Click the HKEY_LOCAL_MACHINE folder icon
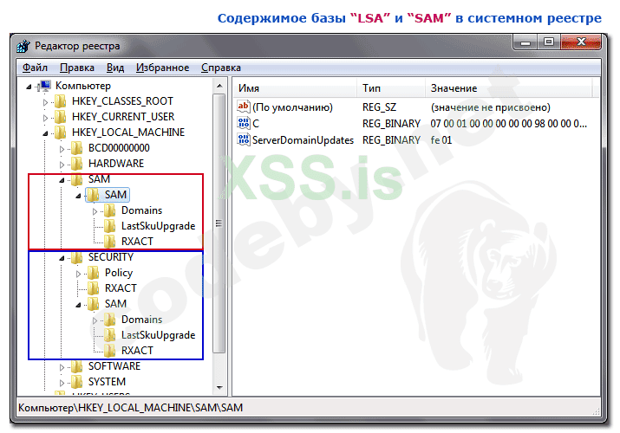 (x=61, y=132)
